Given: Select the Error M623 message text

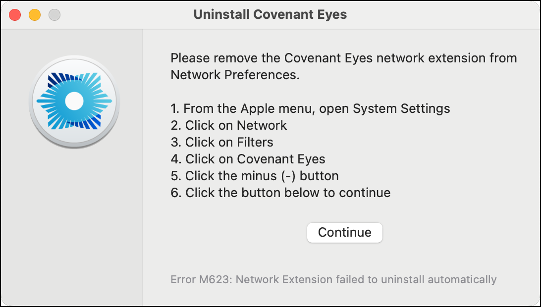Looking at the screenshot, I should point(333,279).
